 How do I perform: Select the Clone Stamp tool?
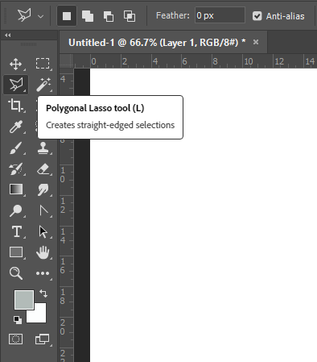43,148
